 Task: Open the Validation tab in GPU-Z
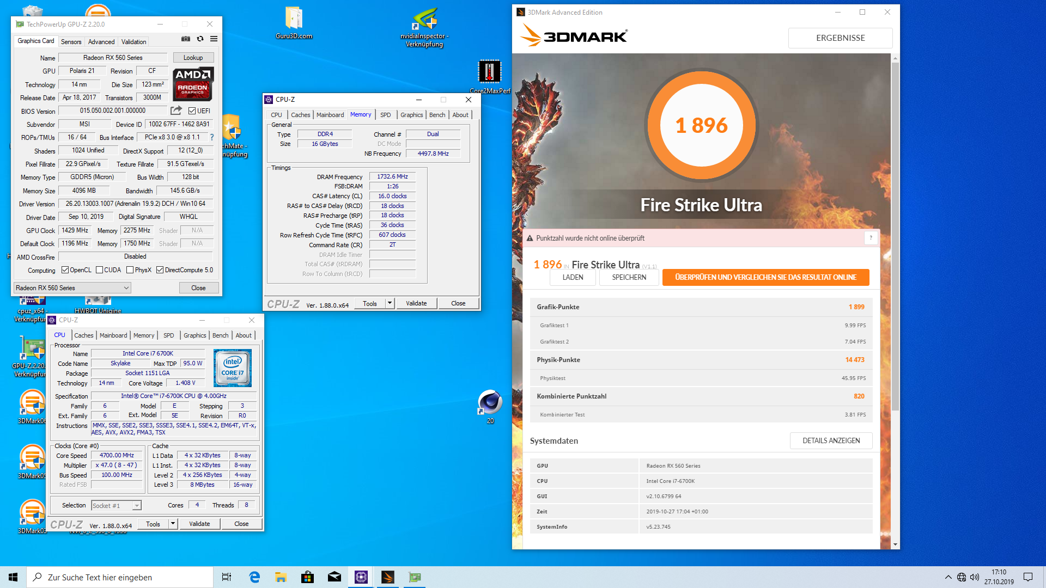[x=133, y=42]
